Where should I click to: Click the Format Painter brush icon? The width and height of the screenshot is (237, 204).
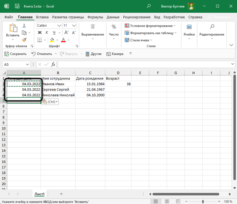[24, 40]
